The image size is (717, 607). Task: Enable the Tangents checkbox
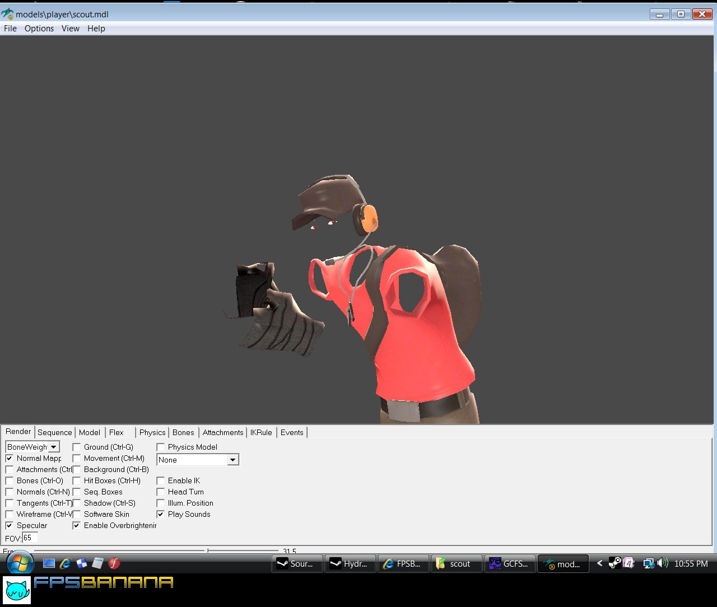[x=10, y=503]
